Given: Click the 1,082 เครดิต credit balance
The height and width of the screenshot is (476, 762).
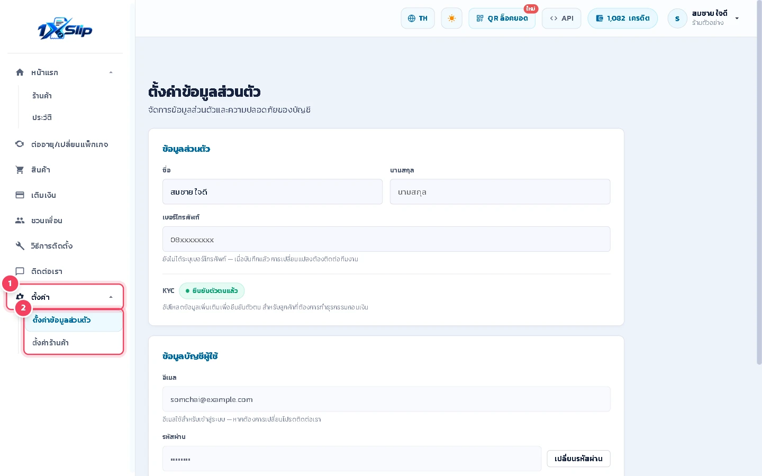Looking at the screenshot, I should 622,18.
